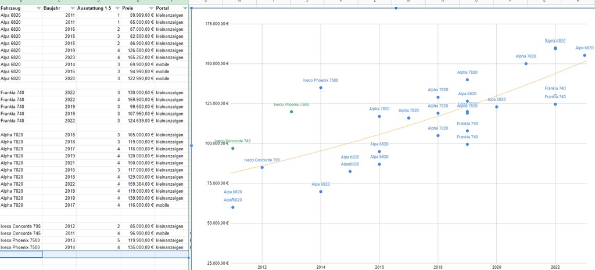The height and width of the screenshot is (270, 595).
Task: Click the chart's left-middle resize handle
Action: tap(191, 145)
